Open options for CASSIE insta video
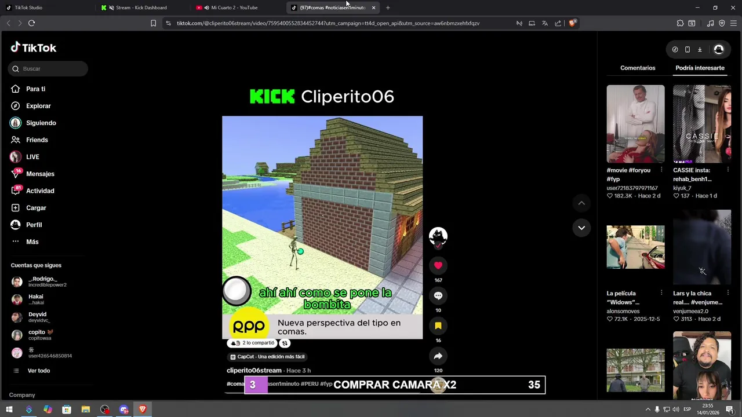 pos(728,170)
